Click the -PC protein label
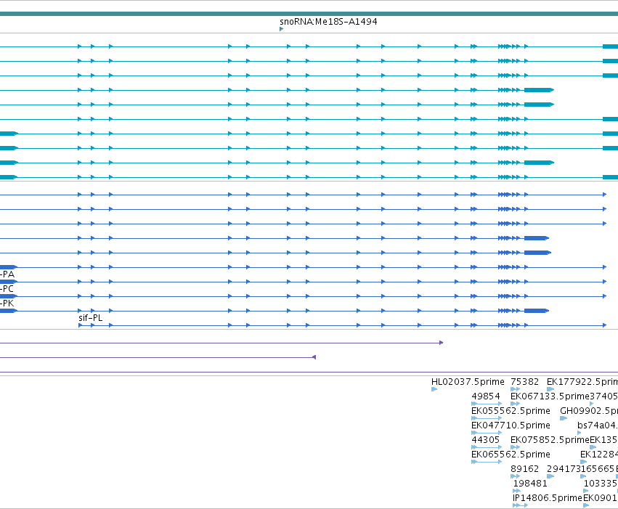Viewport: 618px width, 509px height. click(x=7, y=289)
